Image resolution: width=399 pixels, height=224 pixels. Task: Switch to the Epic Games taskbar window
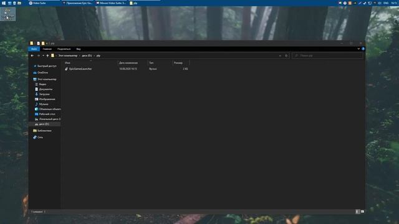(x=77, y=3)
